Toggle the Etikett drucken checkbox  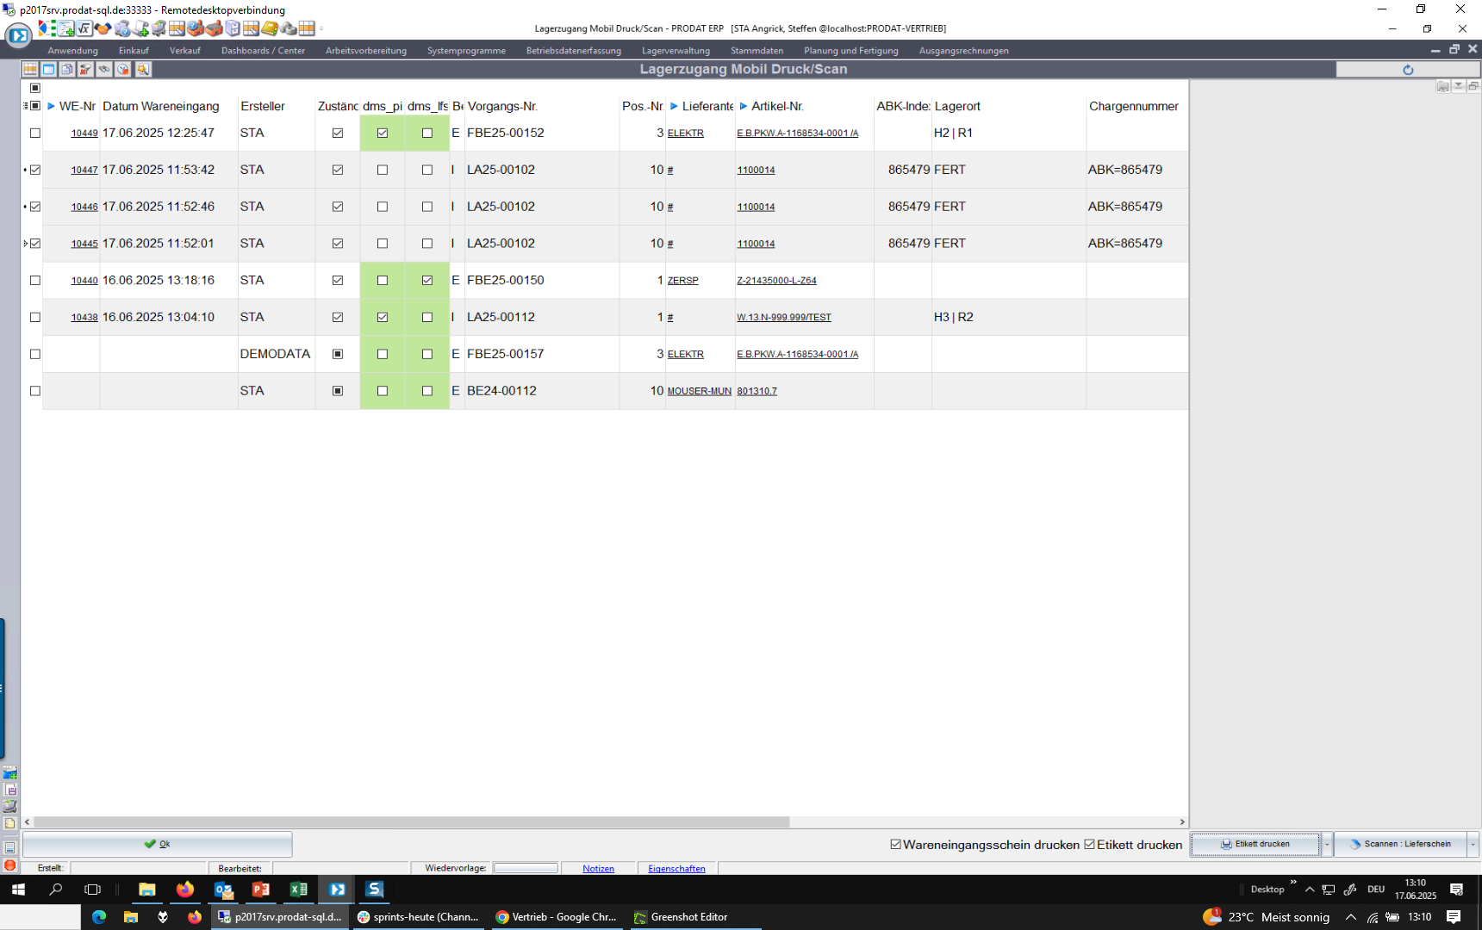pyautogui.click(x=1090, y=845)
